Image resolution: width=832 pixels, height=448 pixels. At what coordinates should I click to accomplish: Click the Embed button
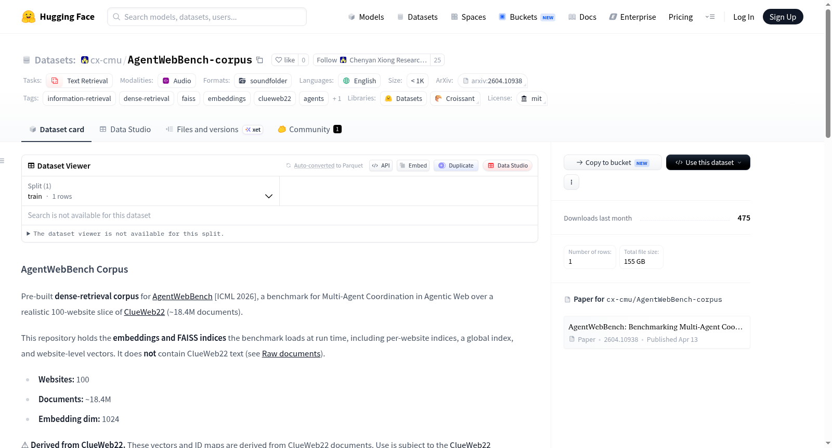[413, 165]
